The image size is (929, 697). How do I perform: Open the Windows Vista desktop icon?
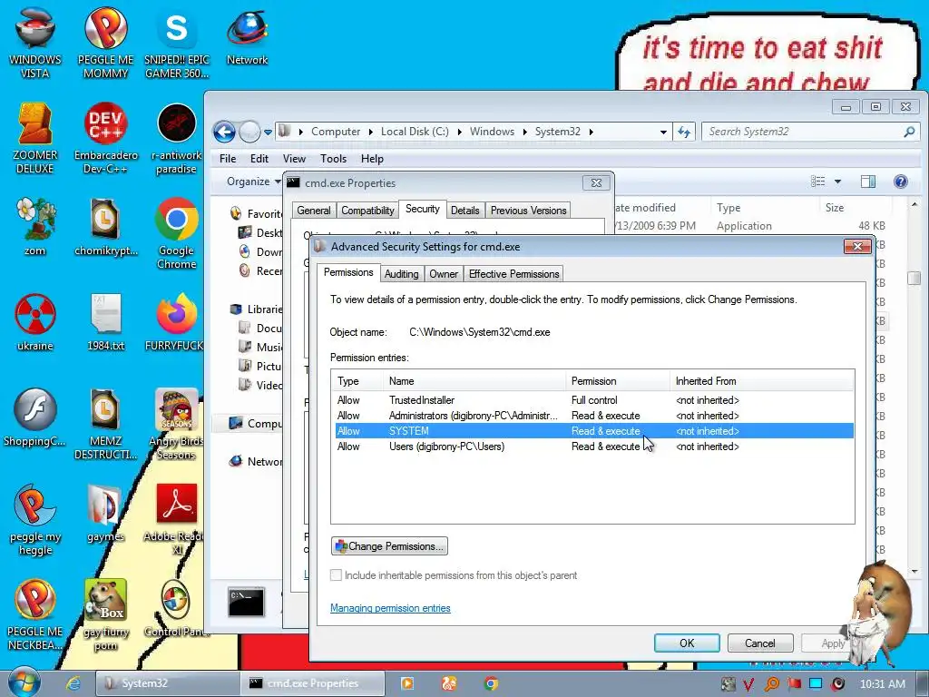pyautogui.click(x=35, y=43)
